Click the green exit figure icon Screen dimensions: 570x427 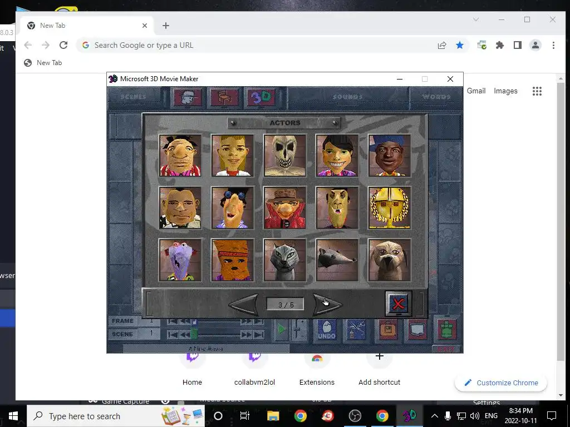(447, 330)
